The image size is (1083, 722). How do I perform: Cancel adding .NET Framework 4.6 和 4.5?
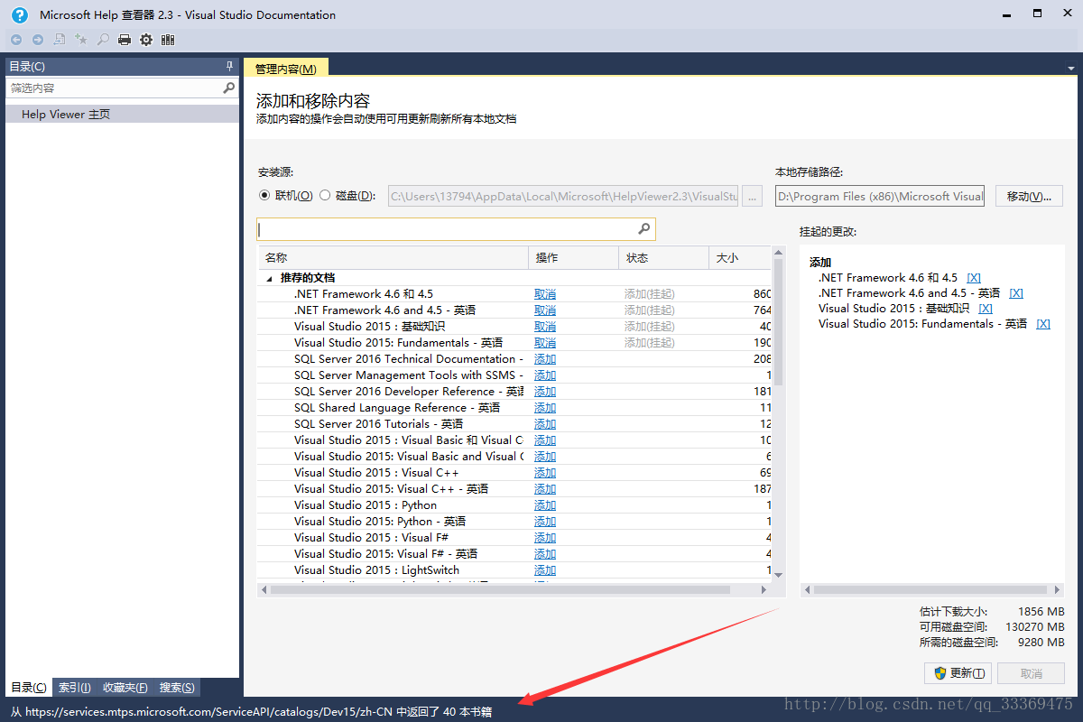[x=545, y=294]
